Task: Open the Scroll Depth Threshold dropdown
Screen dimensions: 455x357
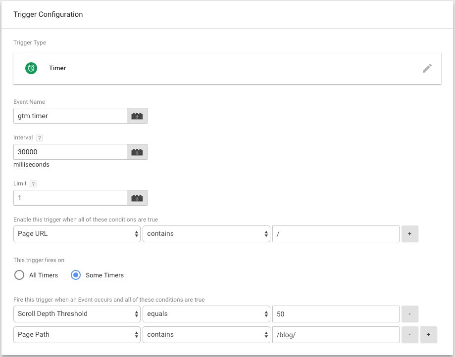Action: [x=77, y=314]
